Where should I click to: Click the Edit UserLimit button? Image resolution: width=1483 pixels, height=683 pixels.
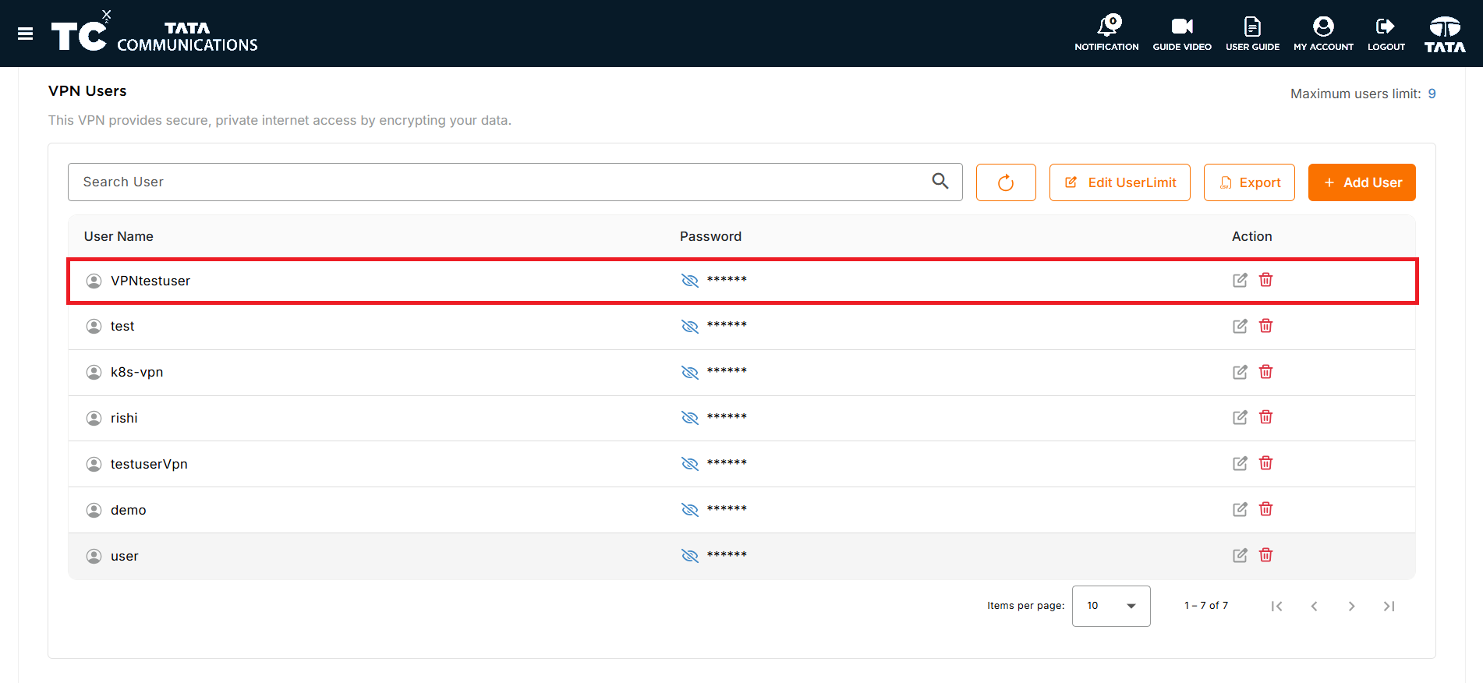(1120, 182)
